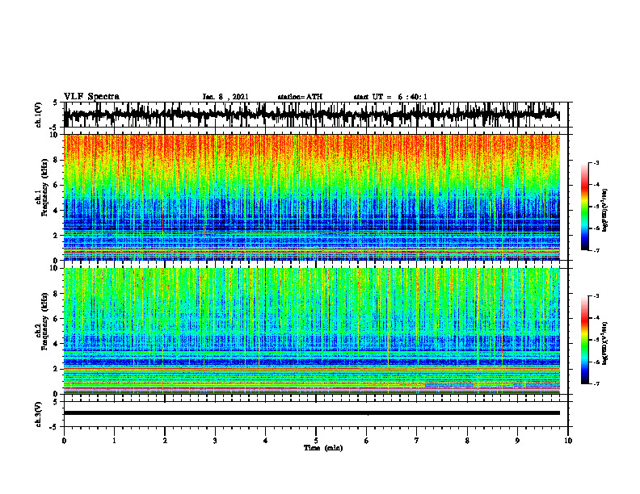The image size is (640, 494).
Task: Click the ch.1 frequency axis "4" tick label
Action: tap(57, 211)
